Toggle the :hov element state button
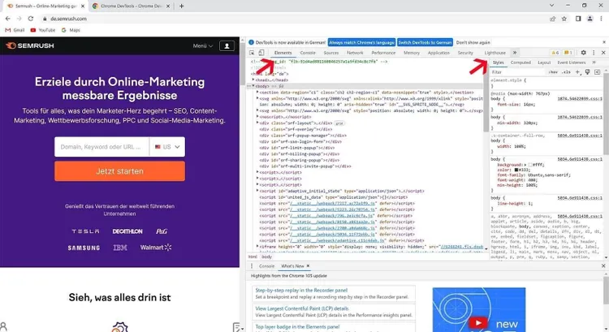Screen dimensions: 609x332 click(x=553, y=71)
